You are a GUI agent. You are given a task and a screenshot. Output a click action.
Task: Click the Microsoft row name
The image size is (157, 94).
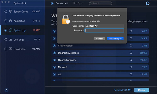(63, 67)
